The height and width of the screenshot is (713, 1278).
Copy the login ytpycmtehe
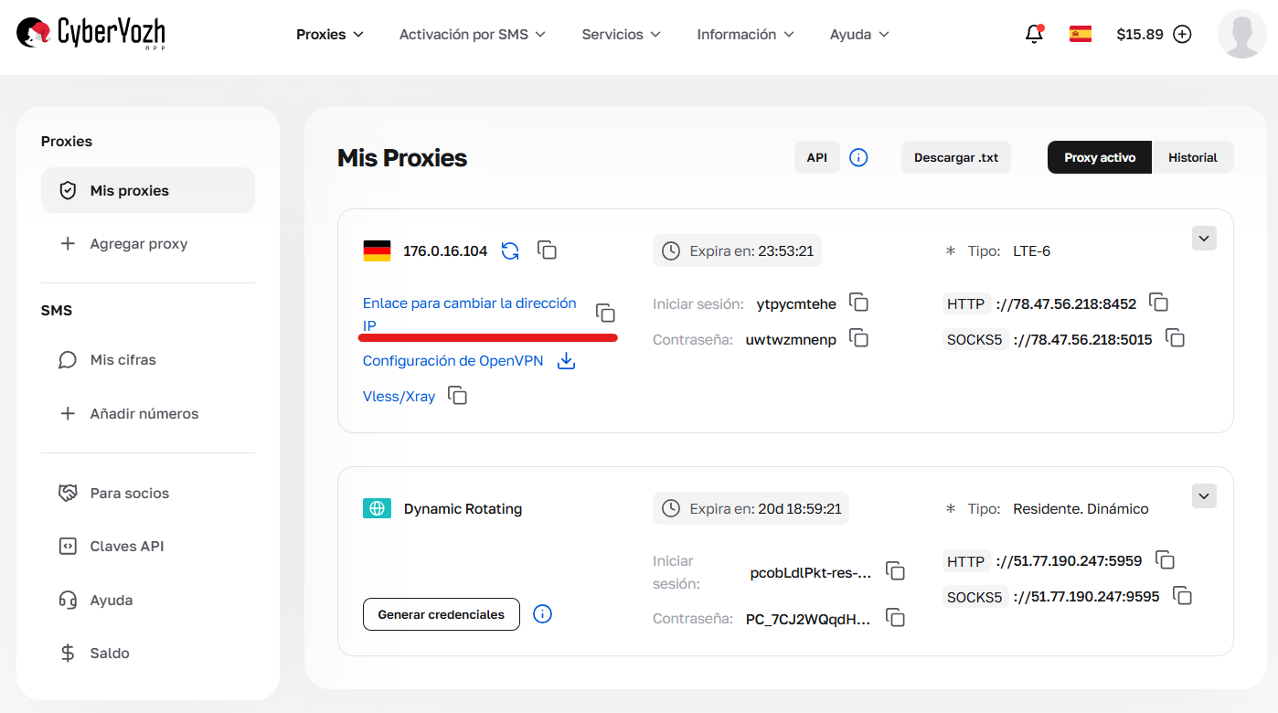point(858,303)
